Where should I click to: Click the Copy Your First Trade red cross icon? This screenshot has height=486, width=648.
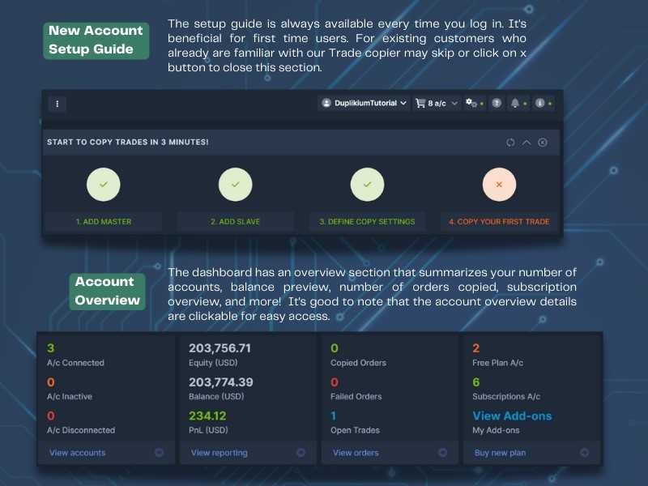pos(499,185)
